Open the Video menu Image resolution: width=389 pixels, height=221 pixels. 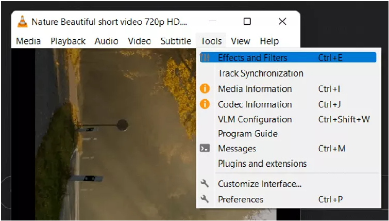pos(139,41)
